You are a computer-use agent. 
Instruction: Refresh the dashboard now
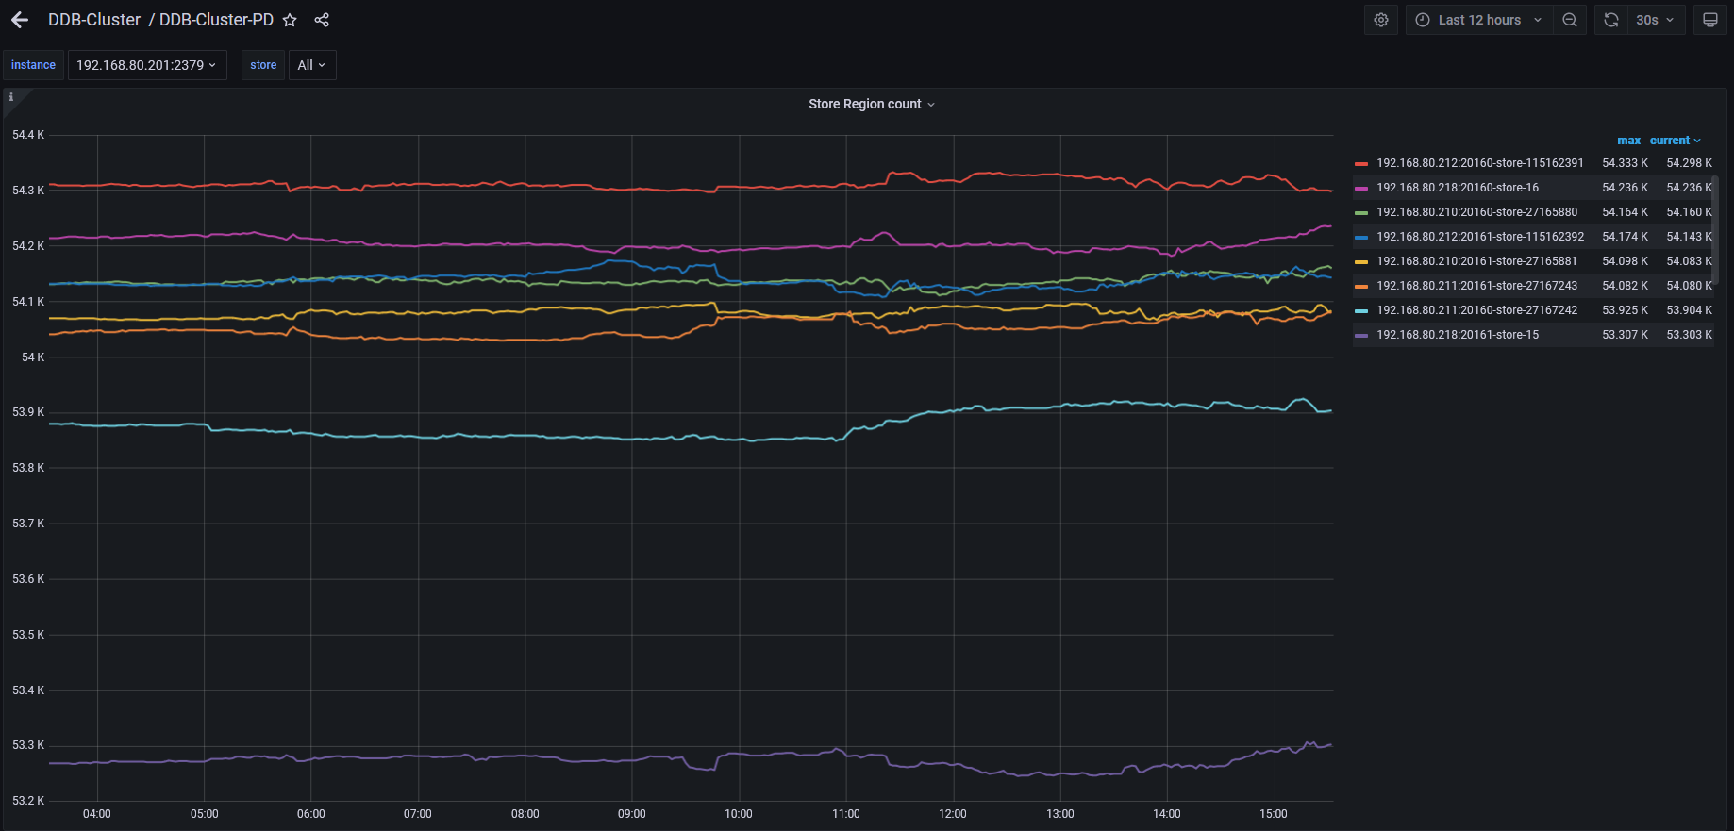click(x=1611, y=20)
